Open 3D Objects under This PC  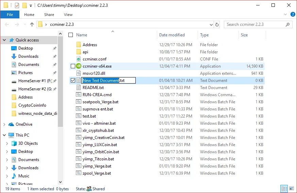tap(28, 143)
